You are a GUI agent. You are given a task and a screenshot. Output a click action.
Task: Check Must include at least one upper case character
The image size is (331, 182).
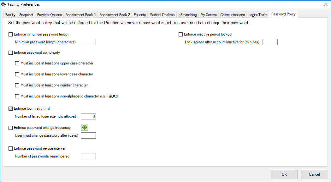pos(17,63)
